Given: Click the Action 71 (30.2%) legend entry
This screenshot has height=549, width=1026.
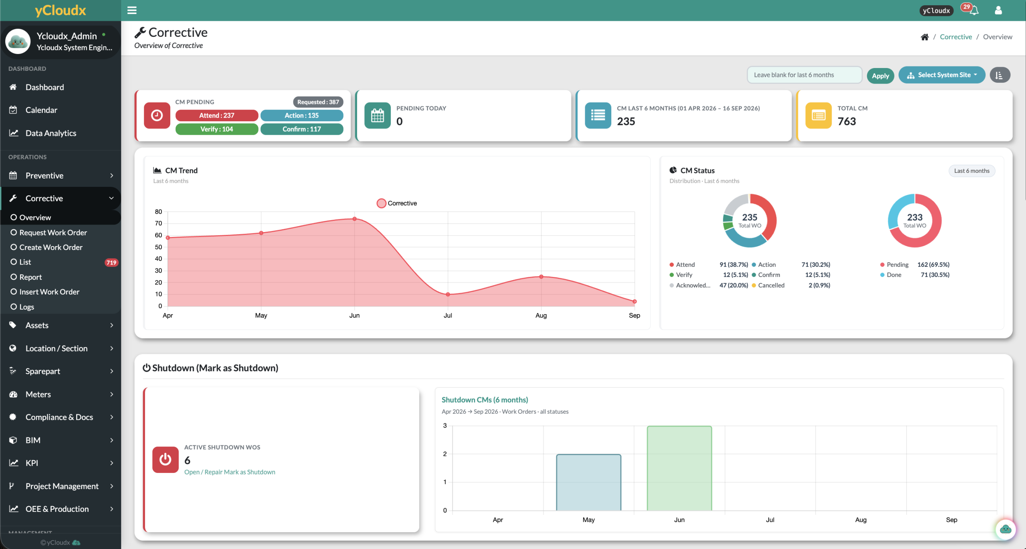Looking at the screenshot, I should 791,265.
